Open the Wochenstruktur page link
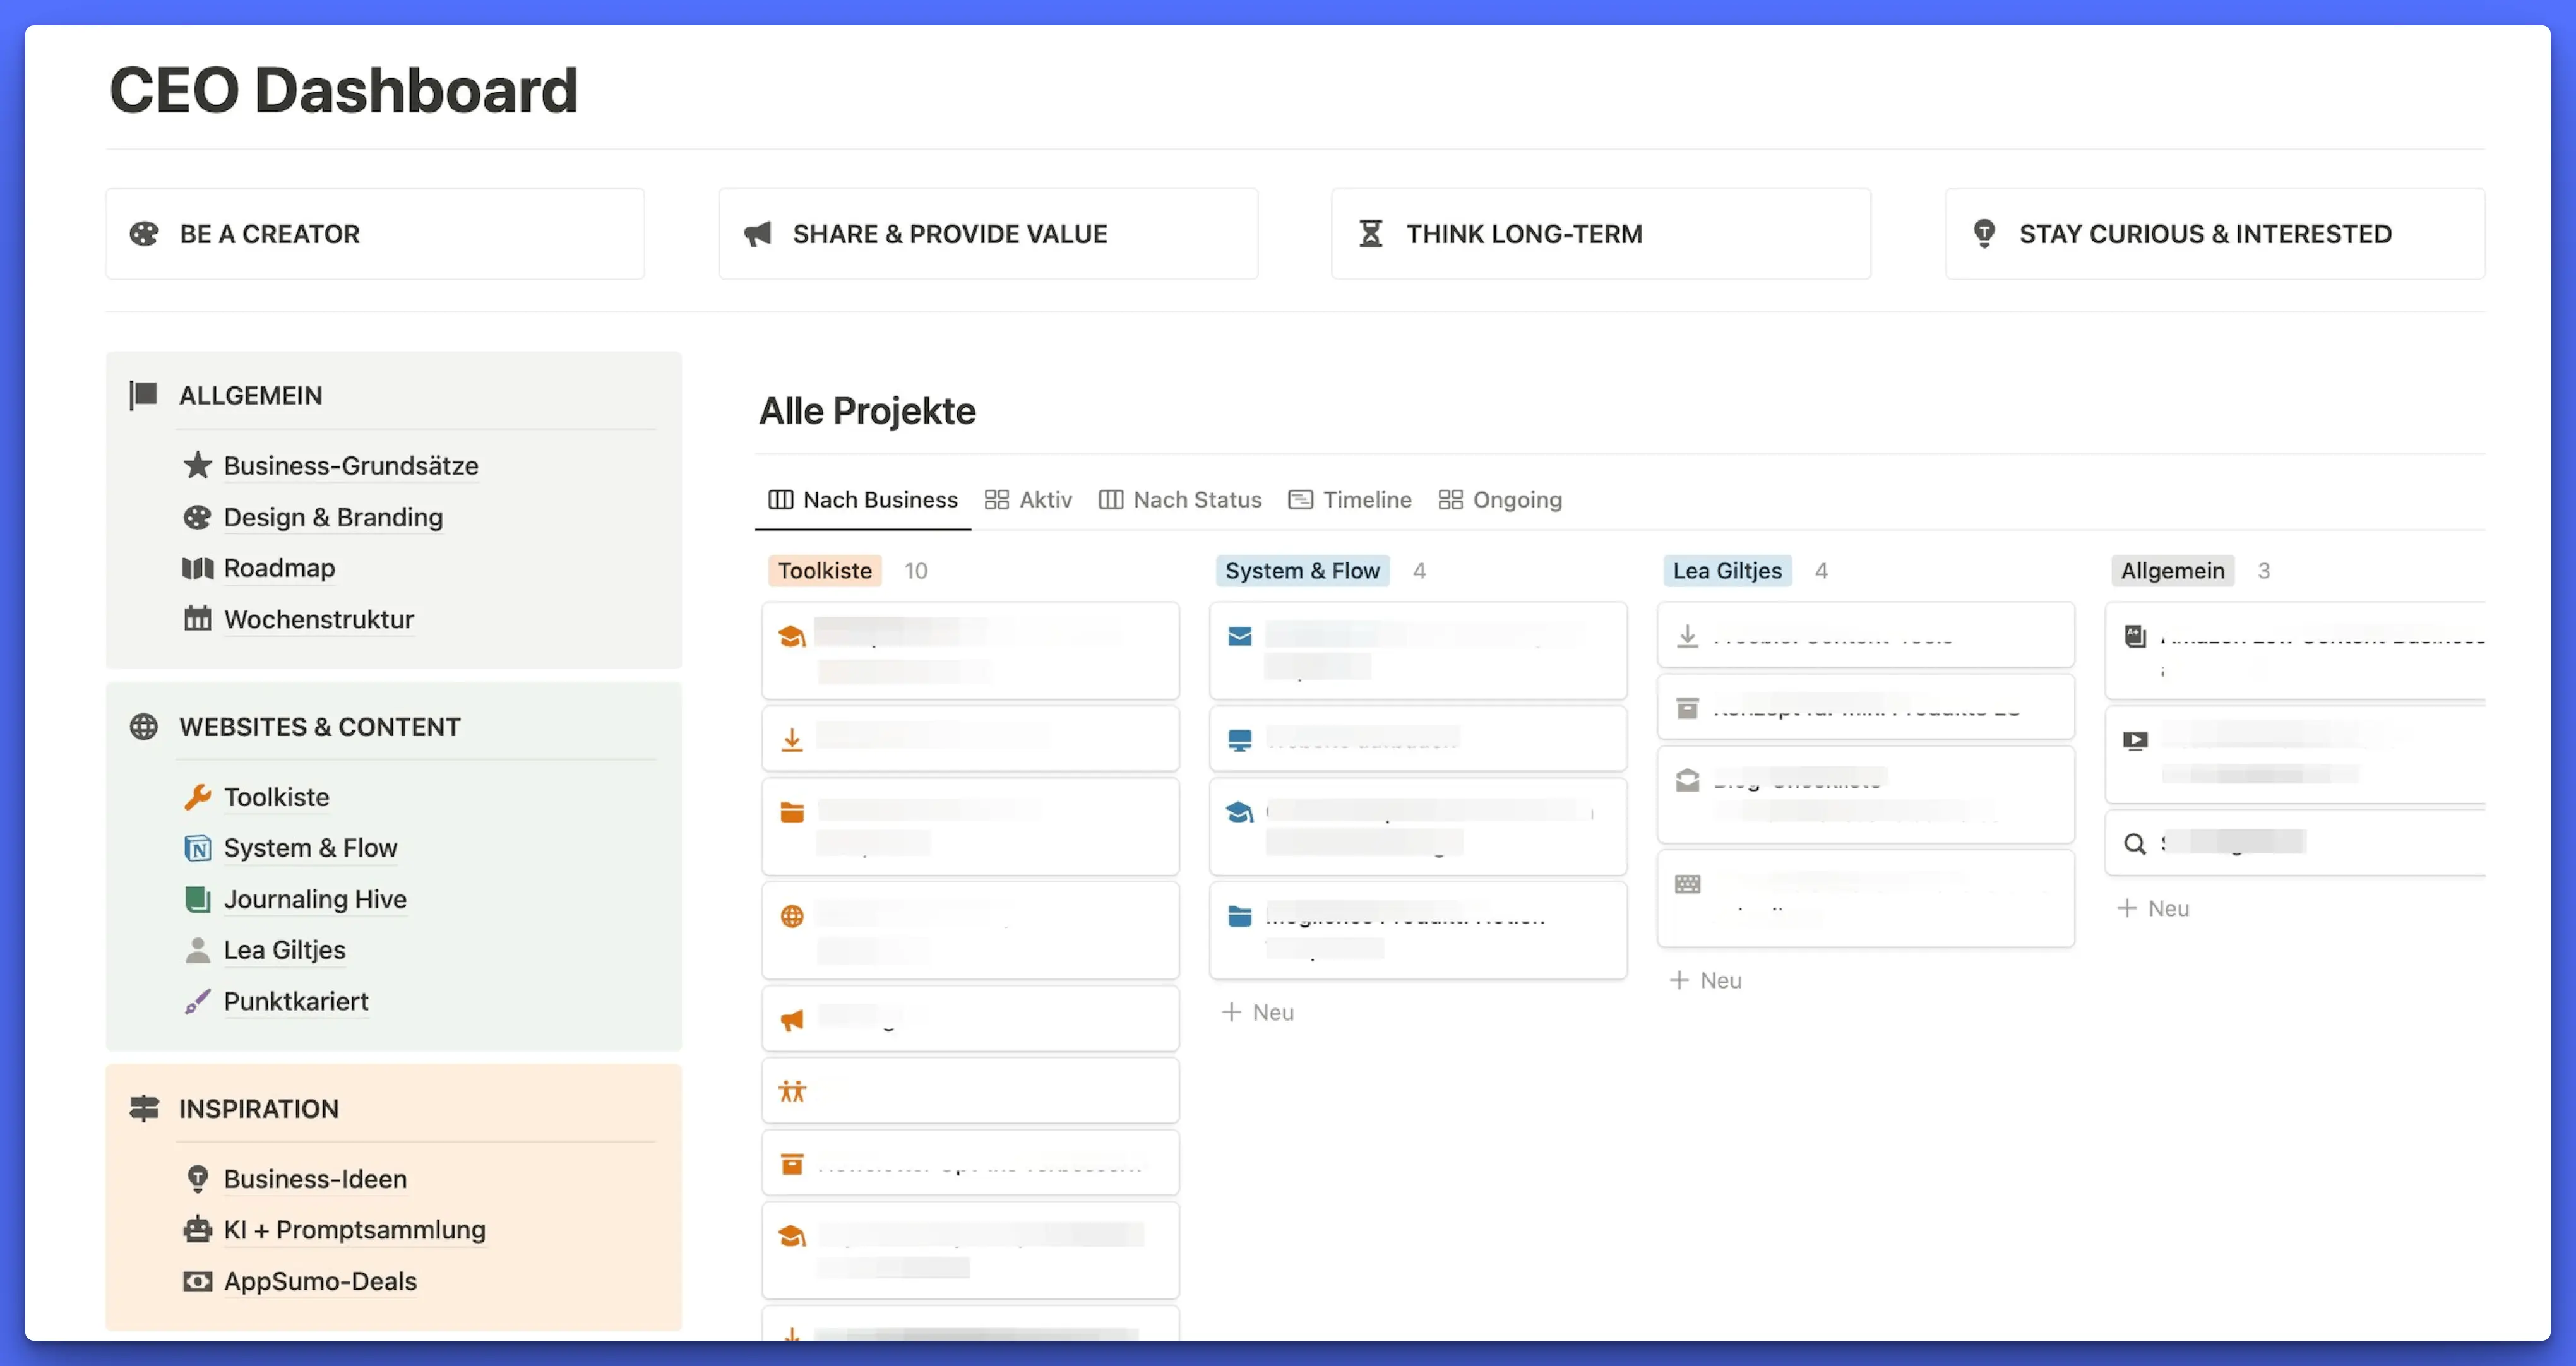2576x1366 pixels. point(318,619)
